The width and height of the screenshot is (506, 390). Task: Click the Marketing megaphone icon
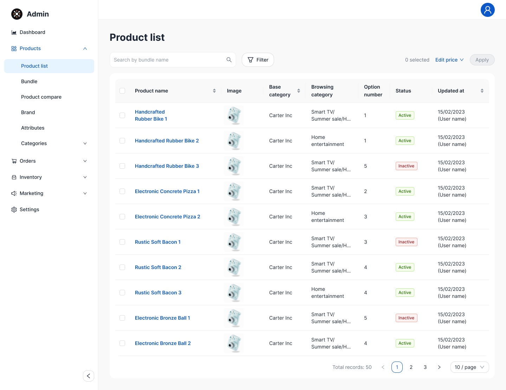[x=14, y=193]
